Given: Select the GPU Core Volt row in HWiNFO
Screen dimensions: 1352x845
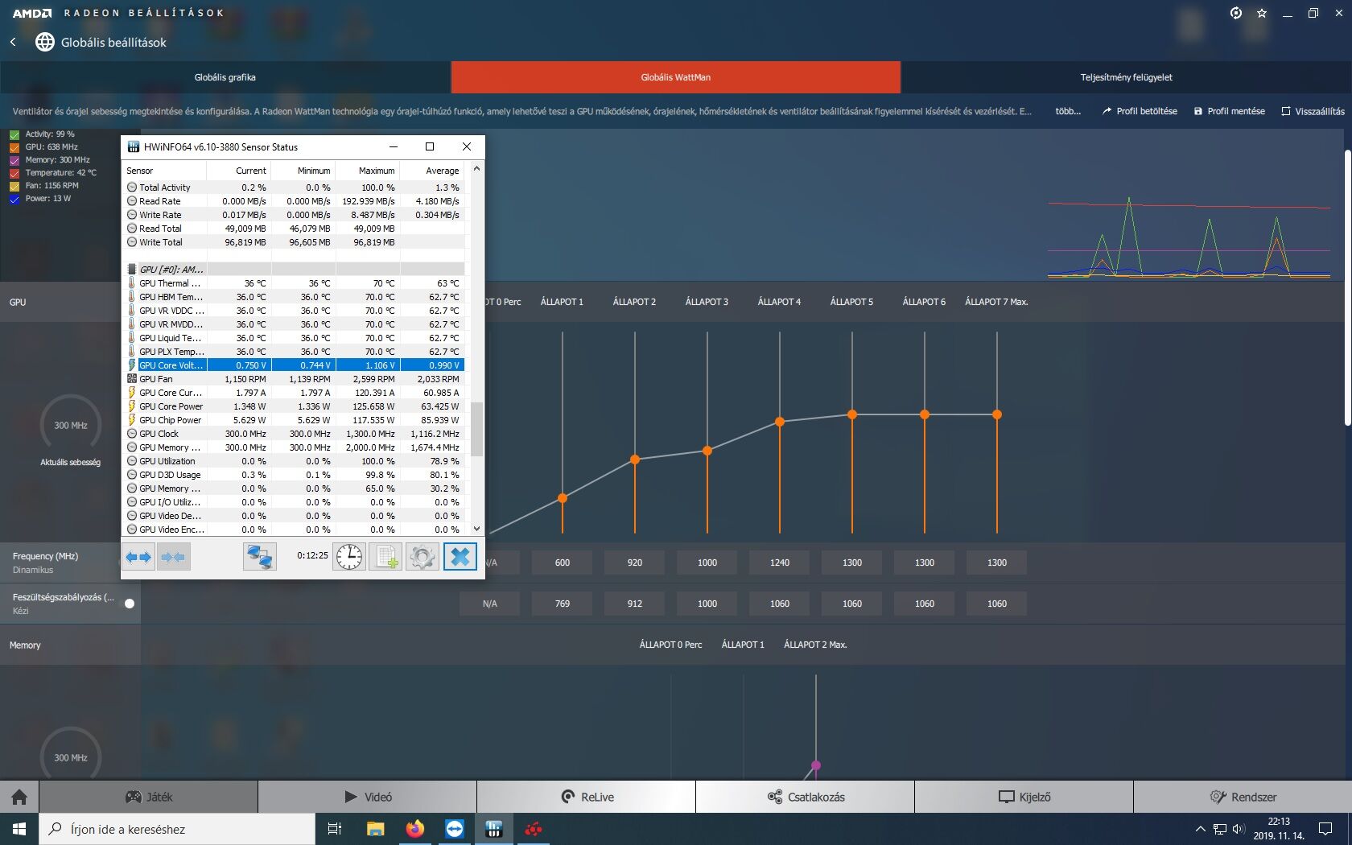Looking at the screenshot, I should click(x=295, y=365).
